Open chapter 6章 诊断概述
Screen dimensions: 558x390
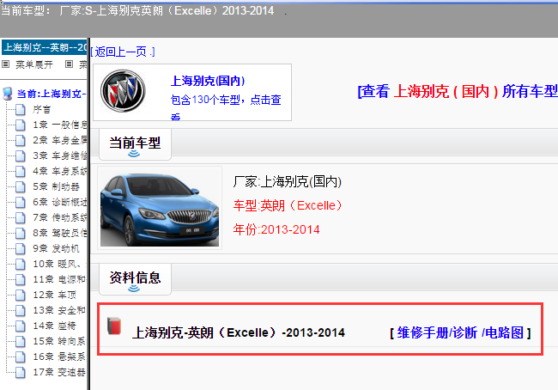click(60, 202)
